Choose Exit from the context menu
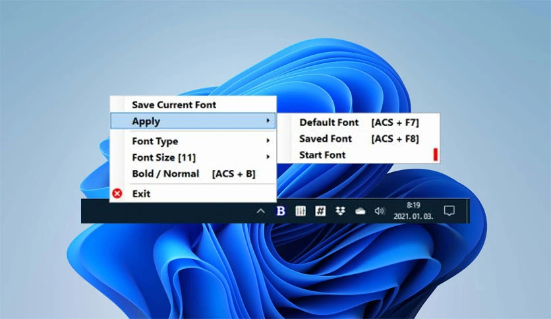Screen dimensions: 551x319 (193, 194)
